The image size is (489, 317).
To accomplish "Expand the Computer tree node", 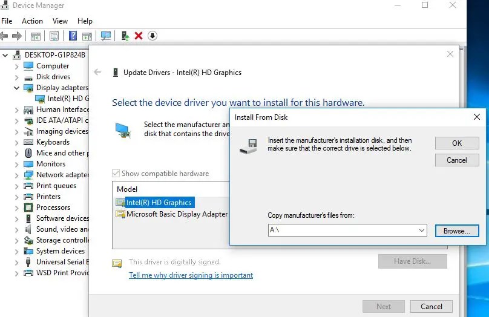I will coord(17,67).
